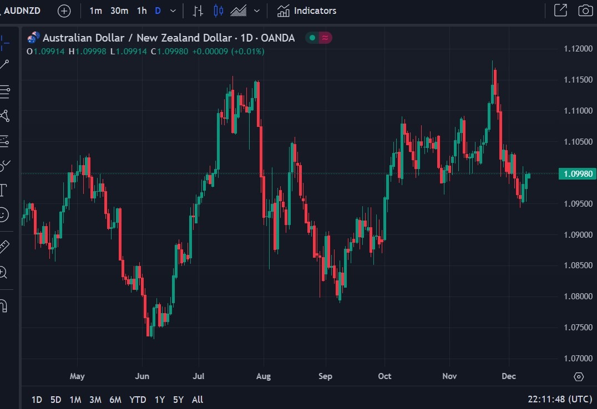The image size is (597, 409).
Task: Switch to the YTD date range
Action: [138, 399]
